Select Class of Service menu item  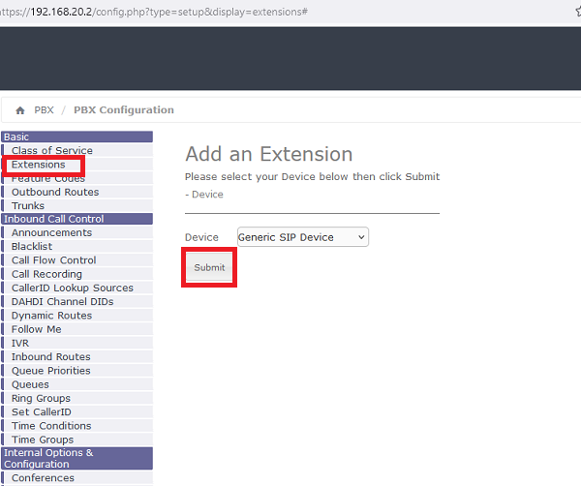52,151
